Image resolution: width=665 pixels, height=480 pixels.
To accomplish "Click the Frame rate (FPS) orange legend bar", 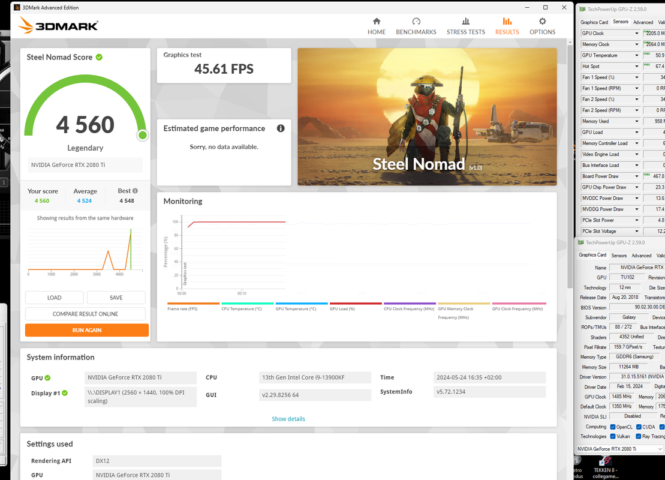I will [194, 304].
